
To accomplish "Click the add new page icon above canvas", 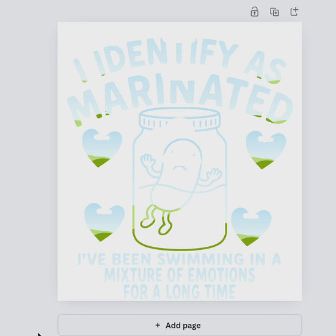I will click(x=294, y=12).
